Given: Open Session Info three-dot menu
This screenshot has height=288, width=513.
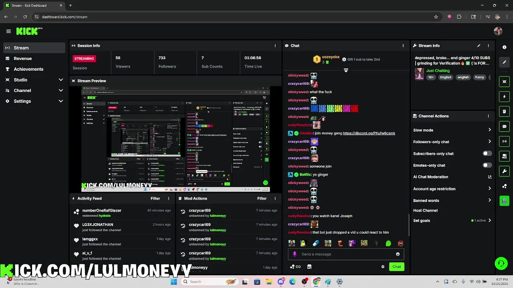Looking at the screenshot, I should [275, 46].
